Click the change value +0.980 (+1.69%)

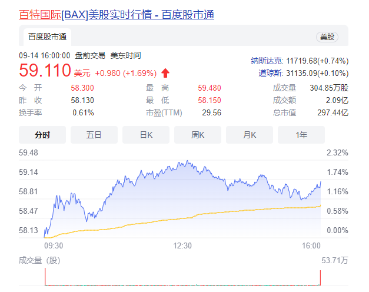coord(126,73)
